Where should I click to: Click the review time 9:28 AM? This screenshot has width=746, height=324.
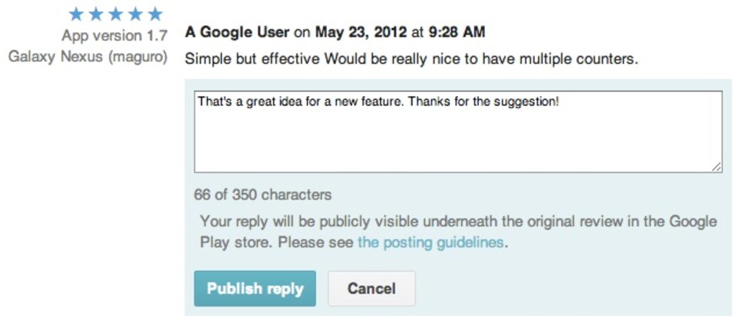[x=456, y=32]
